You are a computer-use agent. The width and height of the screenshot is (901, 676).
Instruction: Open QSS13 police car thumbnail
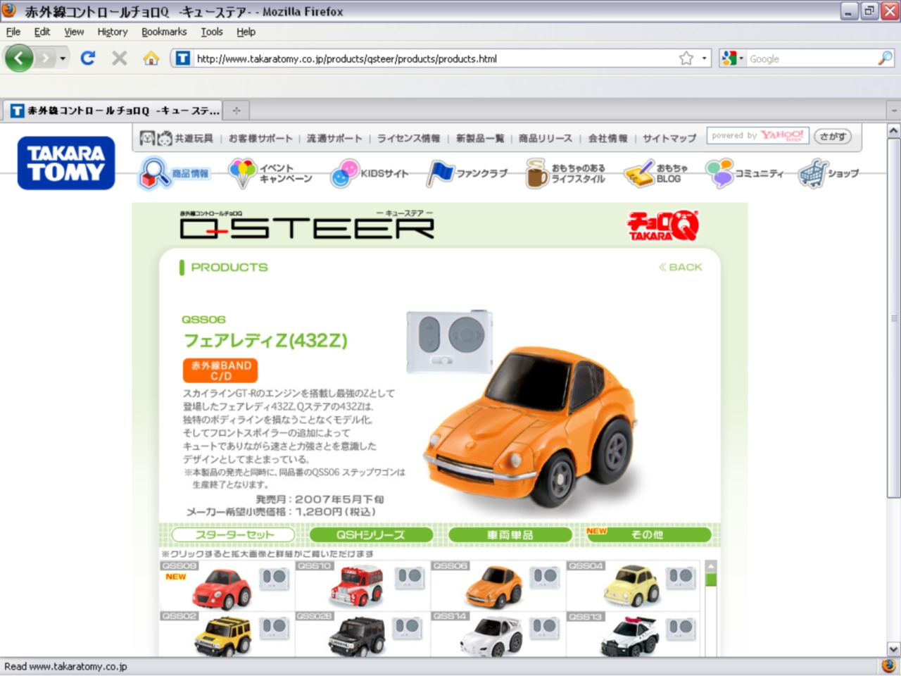[x=631, y=636]
